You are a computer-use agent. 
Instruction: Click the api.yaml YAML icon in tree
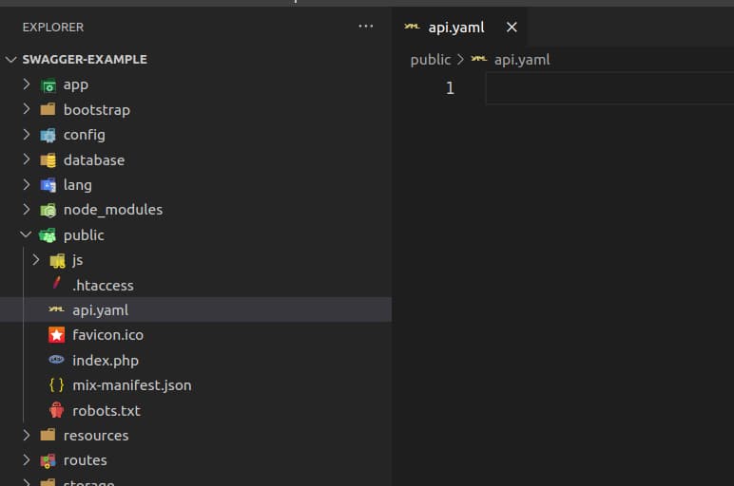[x=56, y=308]
